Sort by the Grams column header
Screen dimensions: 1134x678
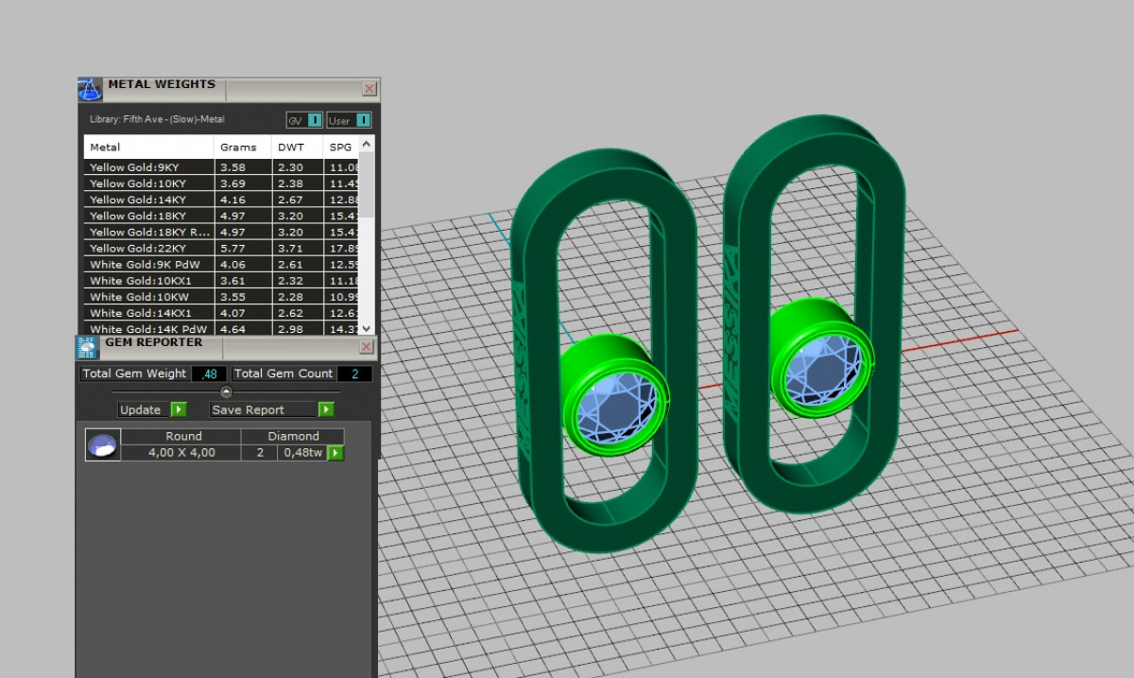(x=238, y=148)
